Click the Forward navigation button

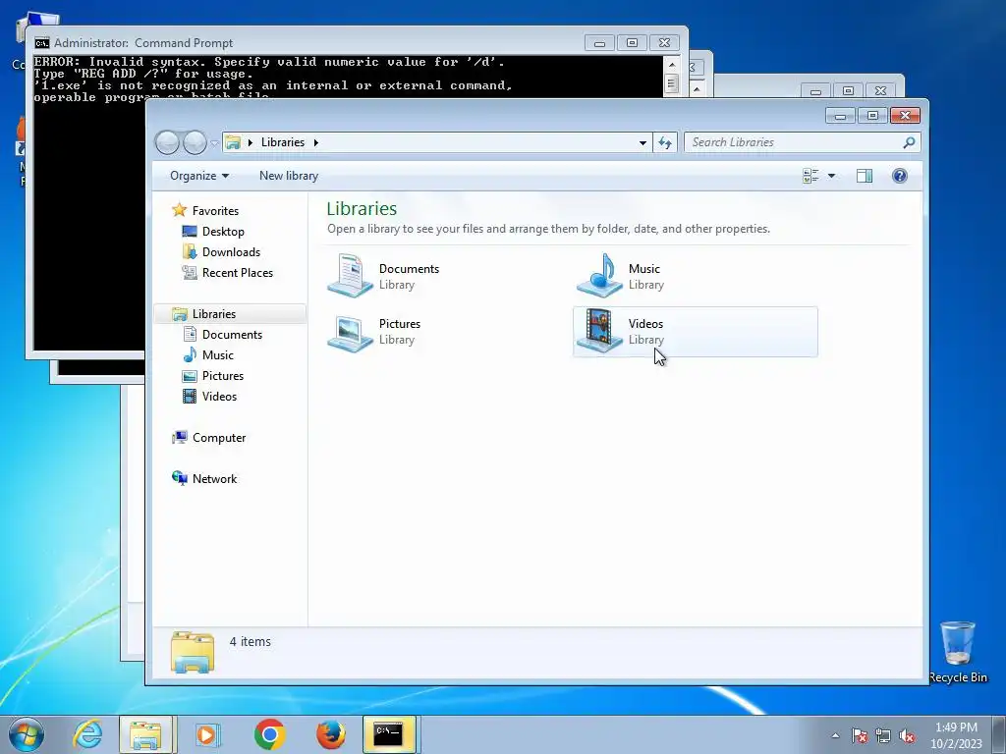pyautogui.click(x=195, y=142)
